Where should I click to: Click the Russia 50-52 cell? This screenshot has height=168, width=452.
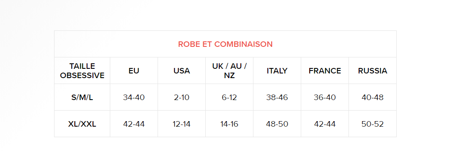pyautogui.click(x=373, y=124)
